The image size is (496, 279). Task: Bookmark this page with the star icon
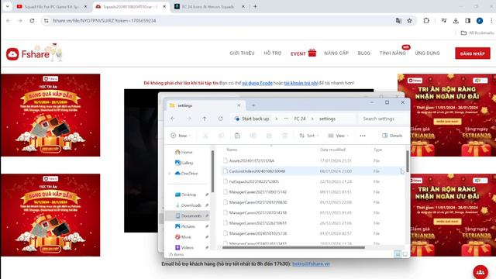pos(409,21)
